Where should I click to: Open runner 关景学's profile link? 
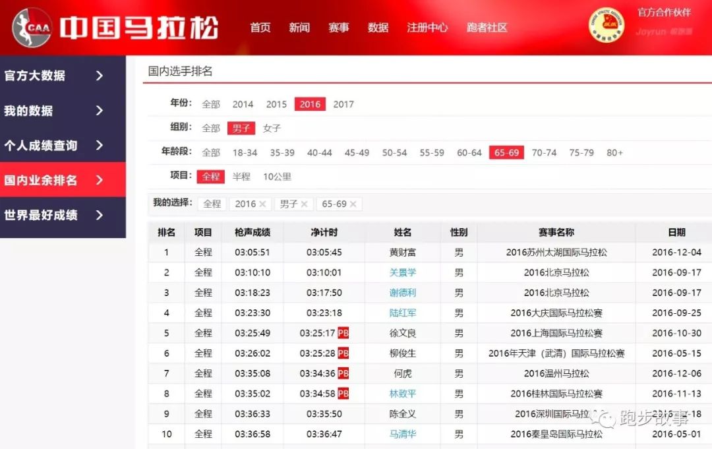403,272
